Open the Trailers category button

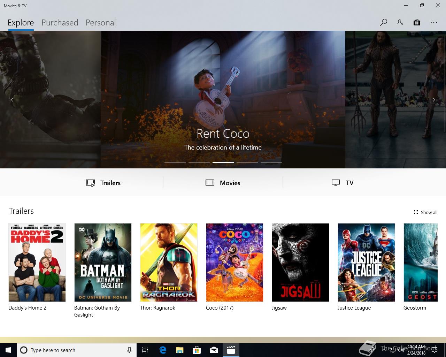[103, 183]
